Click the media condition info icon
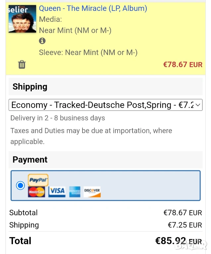Viewport: 211px width, 254px height. click(x=42, y=41)
